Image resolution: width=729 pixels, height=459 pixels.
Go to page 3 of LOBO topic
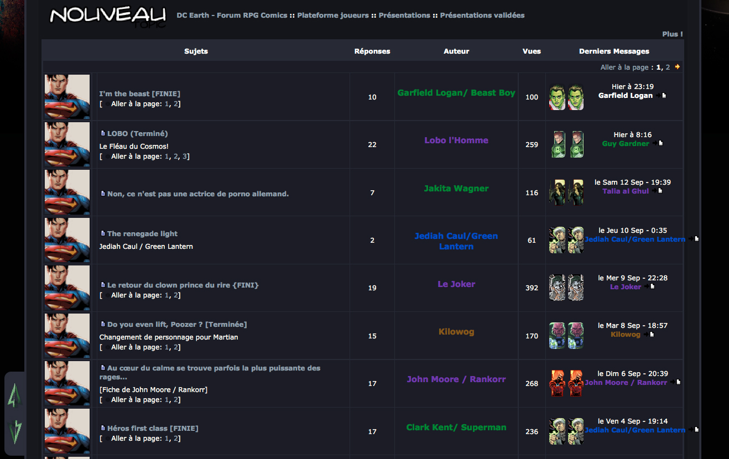coord(185,157)
